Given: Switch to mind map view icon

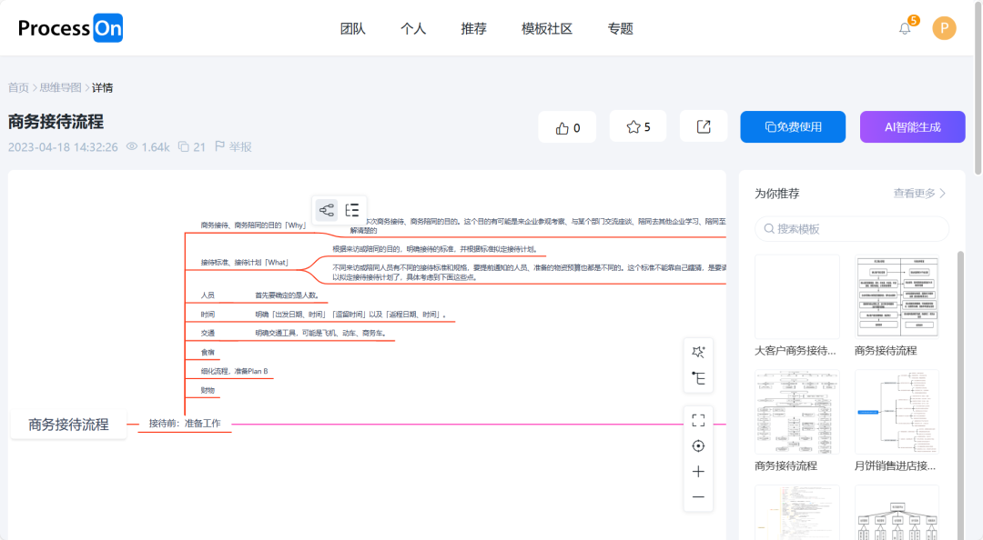Looking at the screenshot, I should (x=327, y=210).
